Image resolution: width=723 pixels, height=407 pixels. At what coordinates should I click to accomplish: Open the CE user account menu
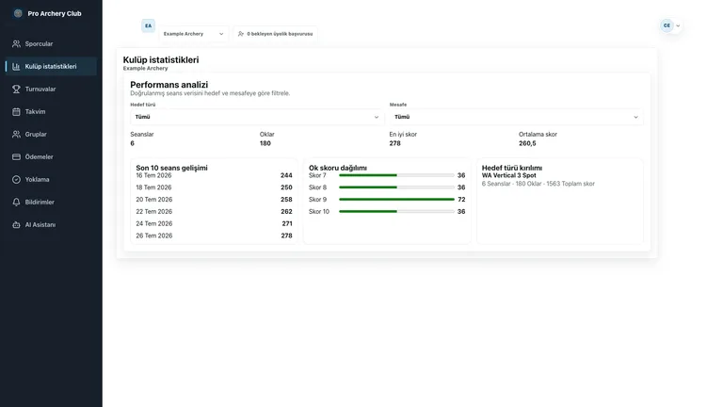click(x=670, y=25)
